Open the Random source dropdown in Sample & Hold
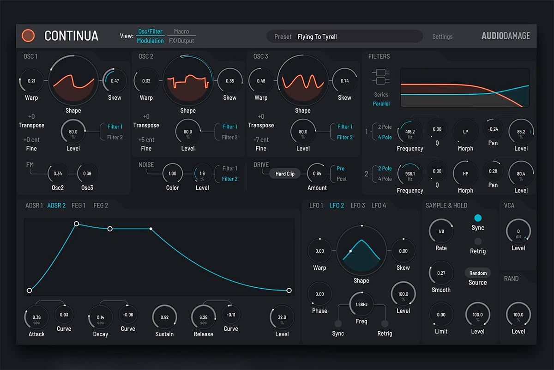Image resolution: width=554 pixels, height=370 pixels. pyautogui.click(x=478, y=273)
